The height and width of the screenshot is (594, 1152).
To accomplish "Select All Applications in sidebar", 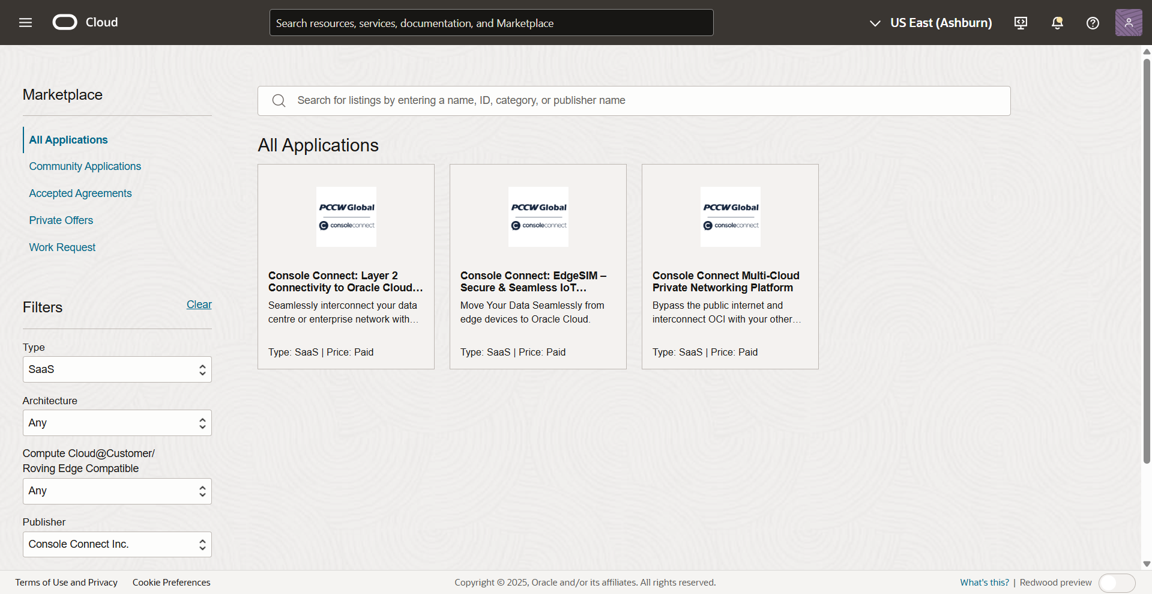I will click(x=68, y=140).
